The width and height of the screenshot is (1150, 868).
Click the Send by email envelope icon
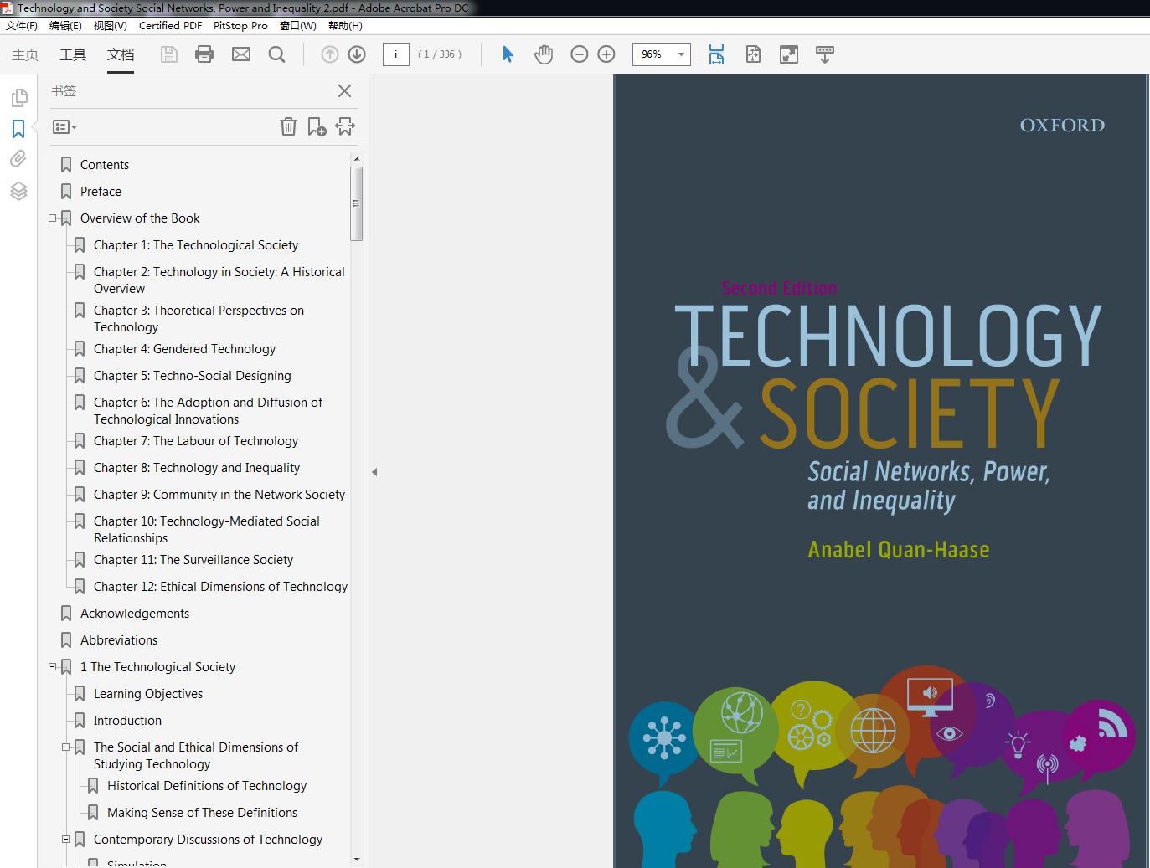241,54
